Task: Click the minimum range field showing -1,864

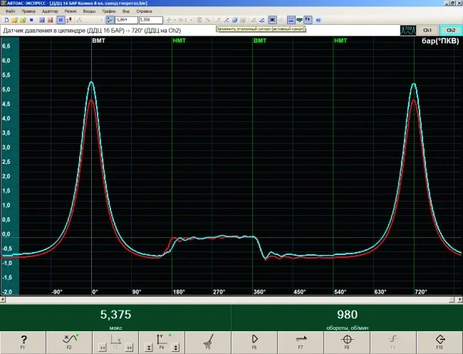Action: tap(126, 20)
